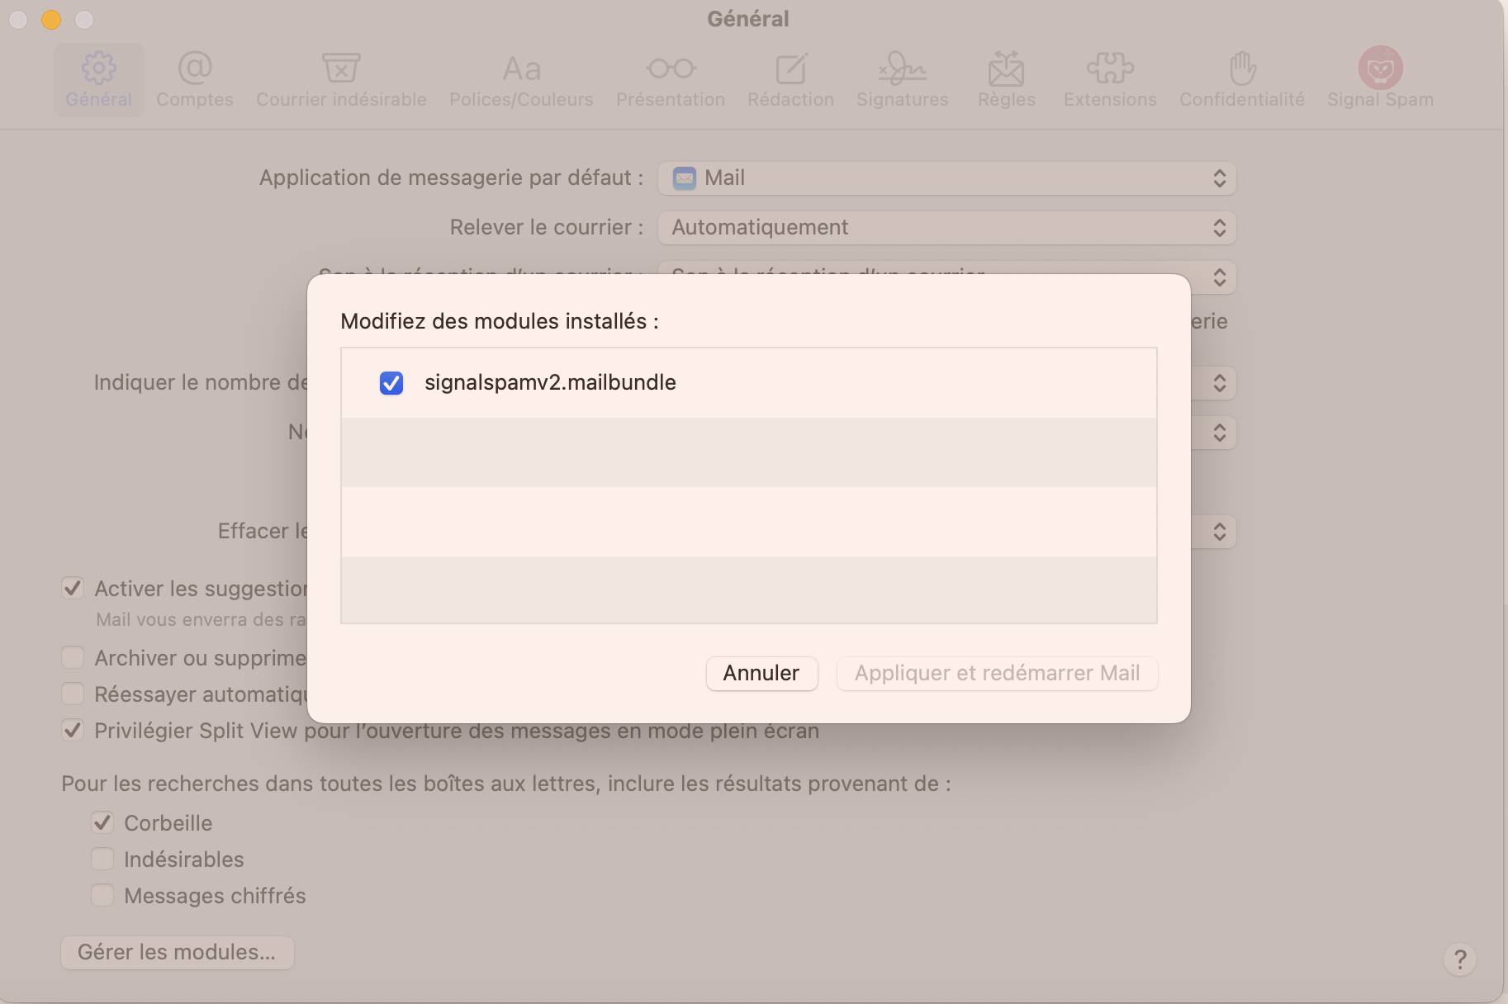Uncheck Corbeille in search results
The width and height of the screenshot is (1508, 1004).
(x=102, y=823)
